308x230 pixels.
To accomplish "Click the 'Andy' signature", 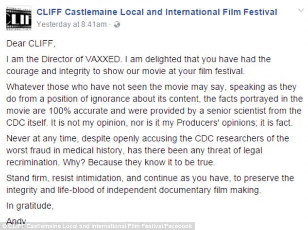I will pos(16,220).
